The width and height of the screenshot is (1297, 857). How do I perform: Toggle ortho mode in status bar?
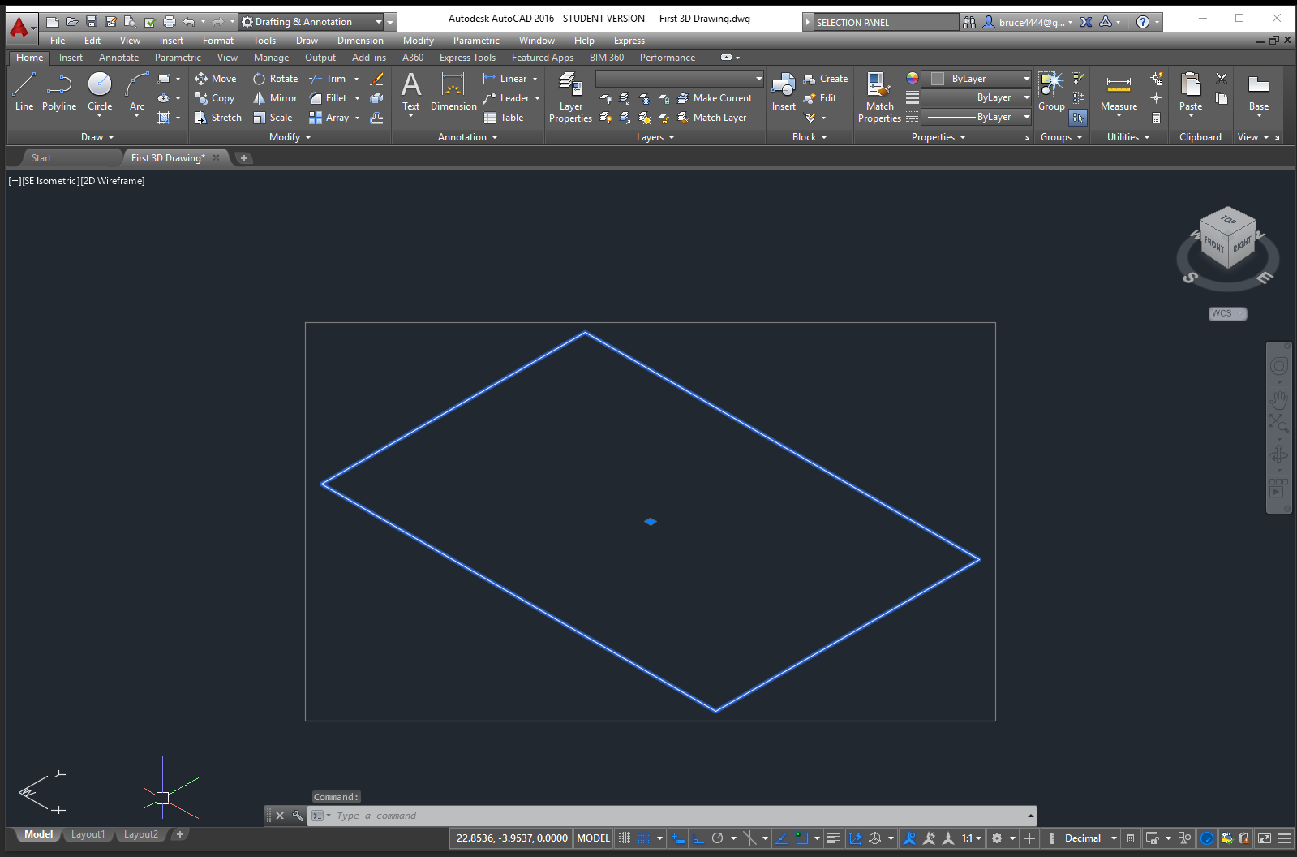coord(698,838)
